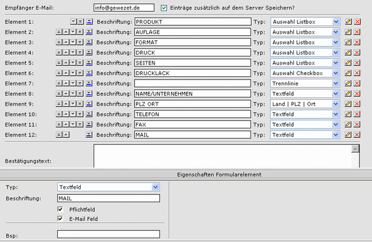
Task: Open the Typ dropdown for Element 1
Action: [x=306, y=22]
